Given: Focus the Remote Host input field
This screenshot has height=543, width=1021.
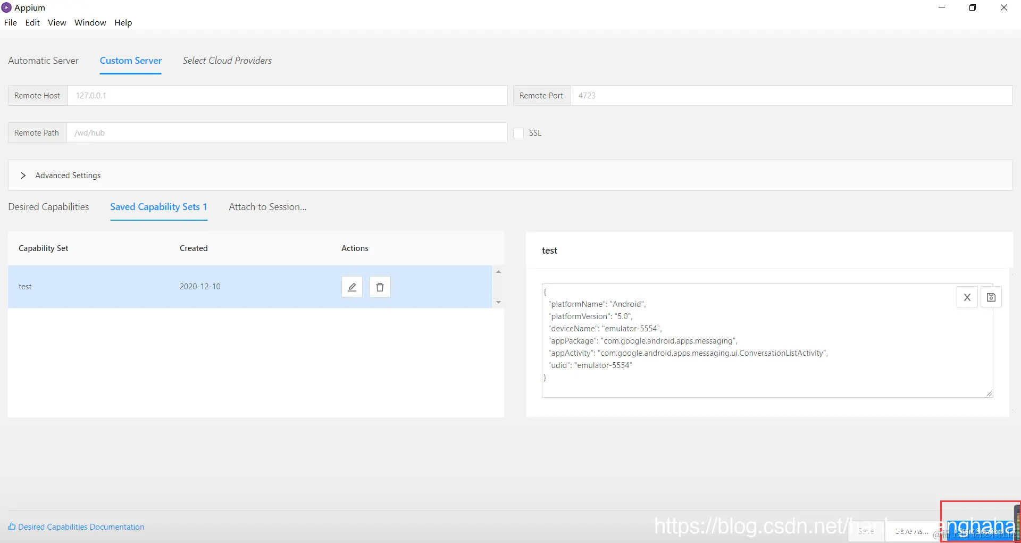Looking at the screenshot, I should click(287, 96).
